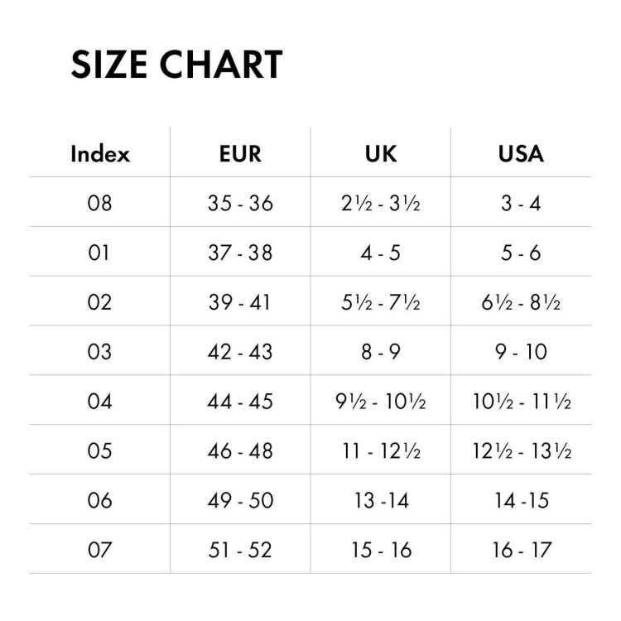
Task: Click the EUR column header
Action: 240,153
